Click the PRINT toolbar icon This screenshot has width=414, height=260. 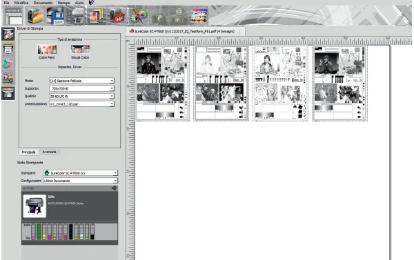(x=75, y=16)
